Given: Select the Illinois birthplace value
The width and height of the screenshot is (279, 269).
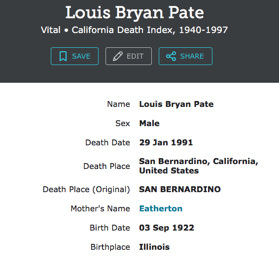Looking at the screenshot, I should coord(154,247).
